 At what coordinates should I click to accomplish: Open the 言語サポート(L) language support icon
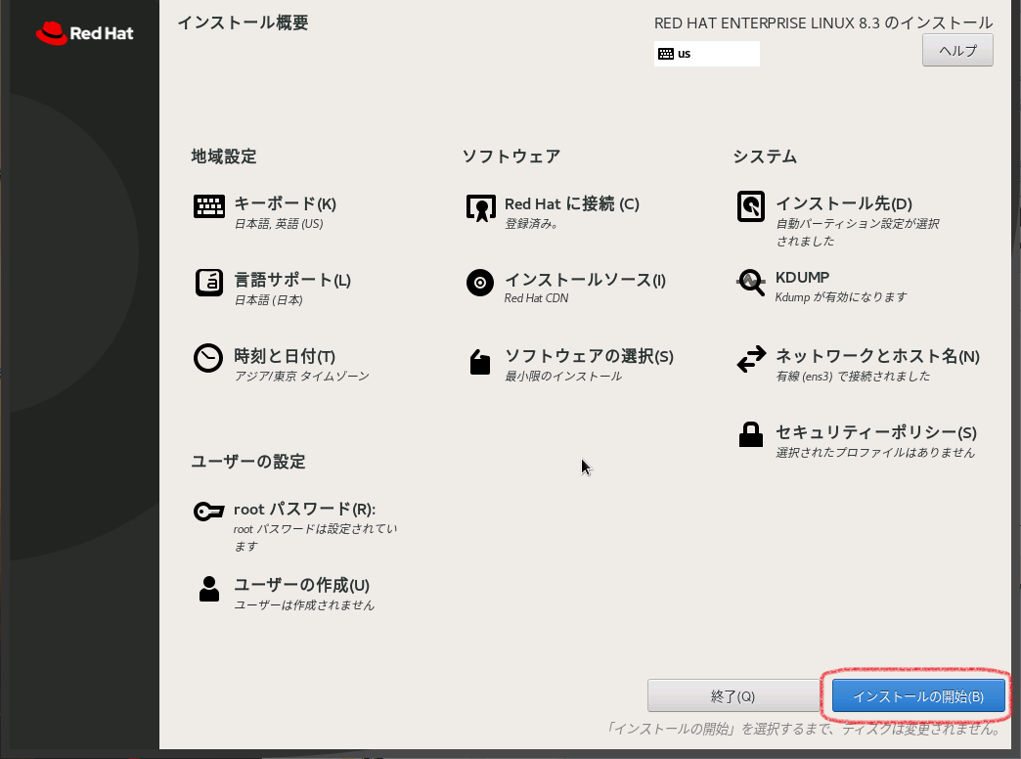209,283
